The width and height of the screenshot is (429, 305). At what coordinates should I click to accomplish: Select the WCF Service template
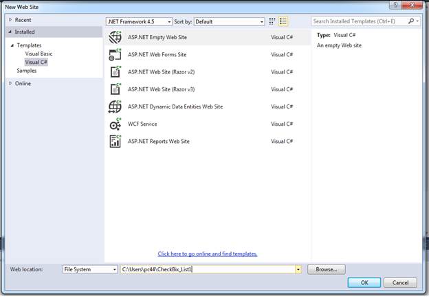[x=208, y=124]
